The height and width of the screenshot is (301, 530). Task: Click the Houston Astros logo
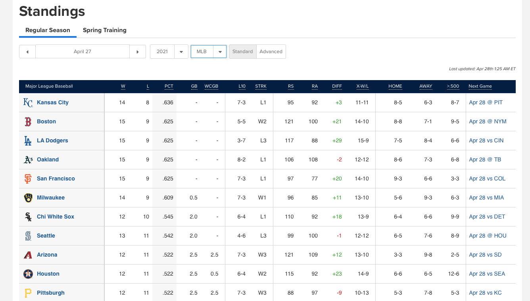pos(28,274)
